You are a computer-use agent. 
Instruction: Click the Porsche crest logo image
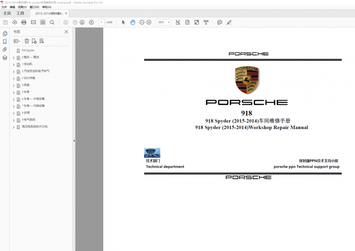point(247,80)
